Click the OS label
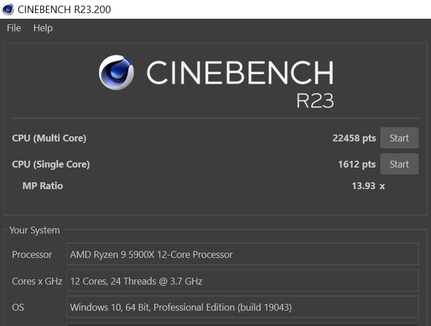Viewport: 431px width, 326px height. pyautogui.click(x=18, y=307)
